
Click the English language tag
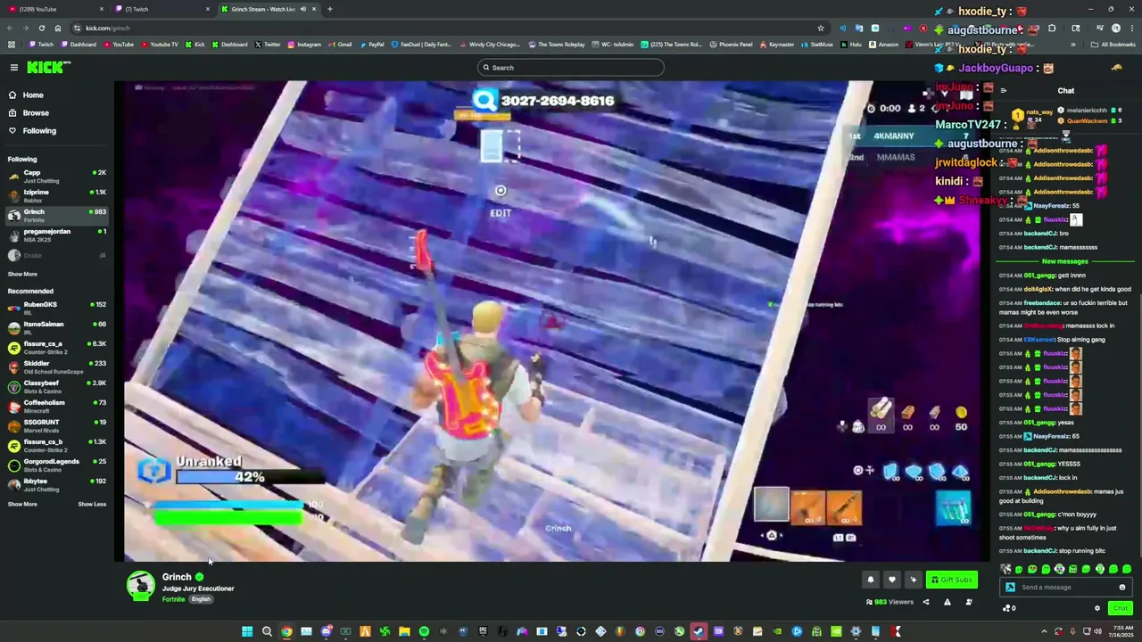tap(201, 599)
